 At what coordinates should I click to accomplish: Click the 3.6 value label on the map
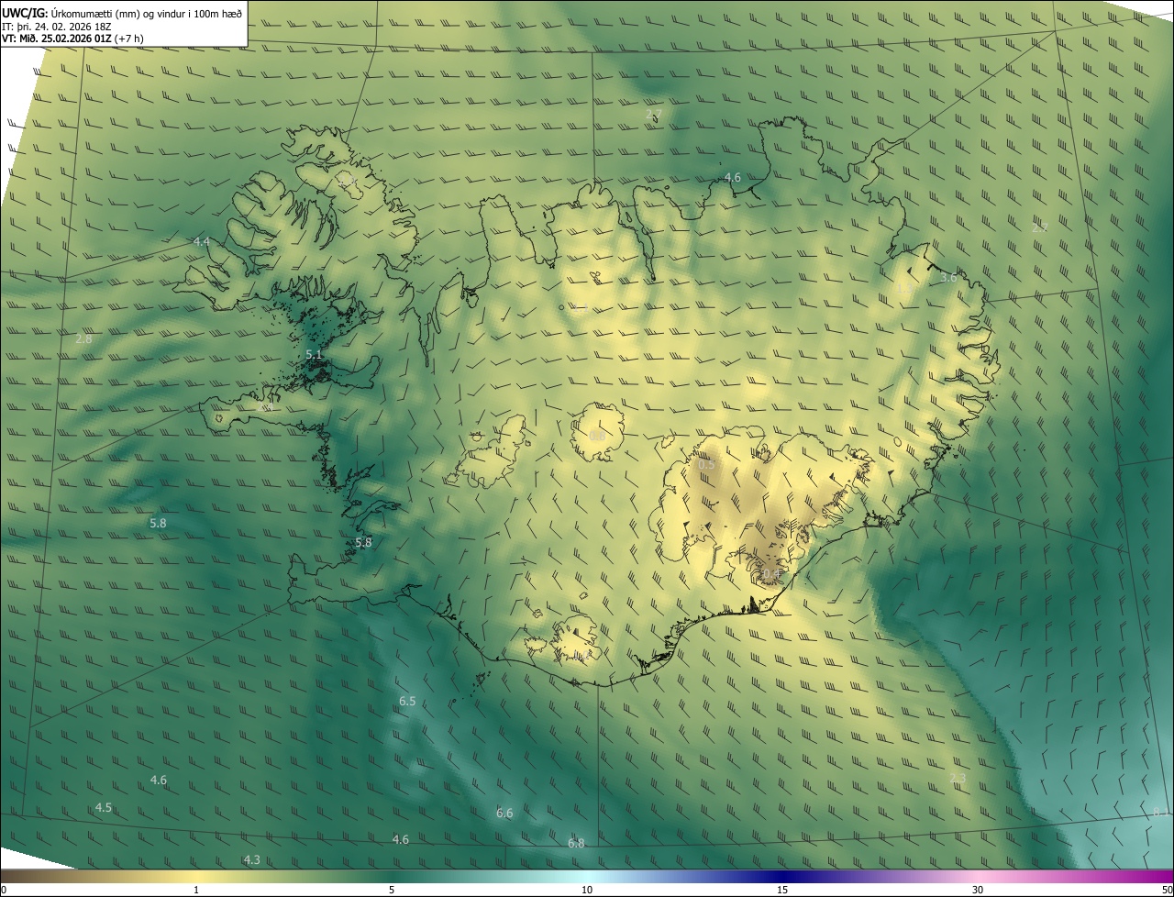click(948, 278)
